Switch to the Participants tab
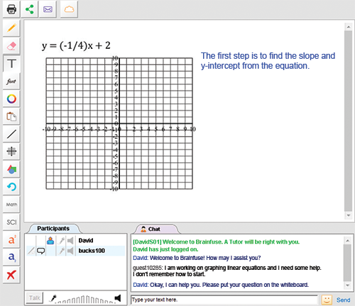The image size is (355, 306). (53, 228)
